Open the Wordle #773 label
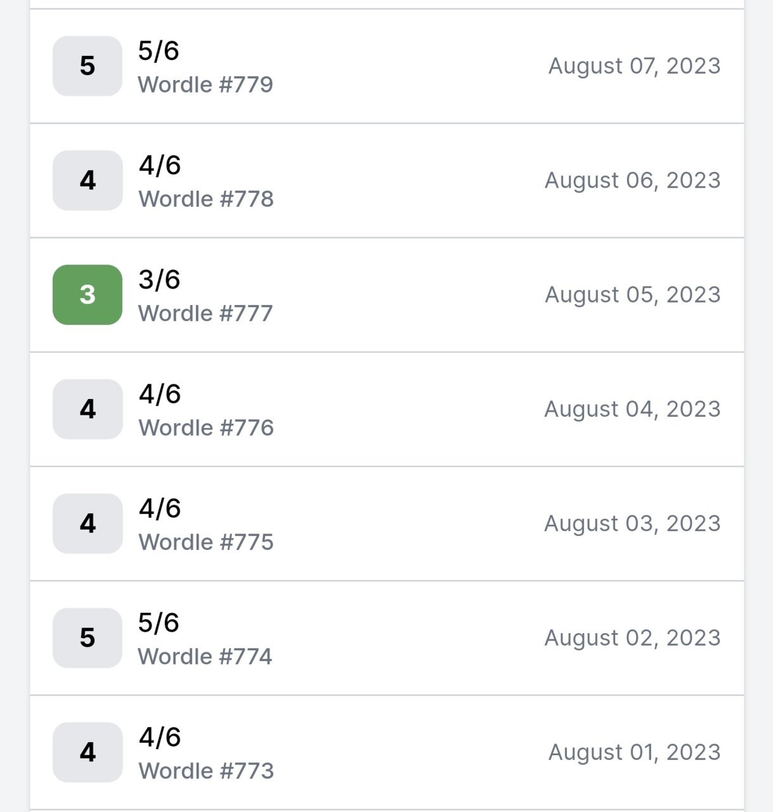This screenshot has height=812, width=773. click(x=206, y=771)
